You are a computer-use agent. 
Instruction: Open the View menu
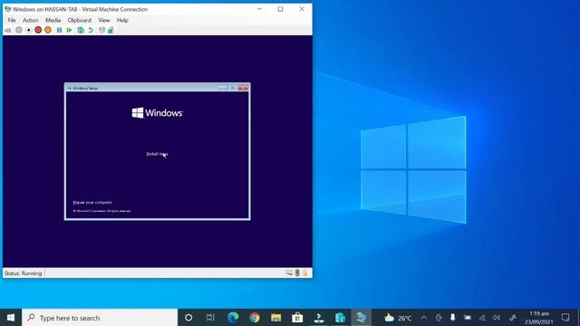point(104,20)
